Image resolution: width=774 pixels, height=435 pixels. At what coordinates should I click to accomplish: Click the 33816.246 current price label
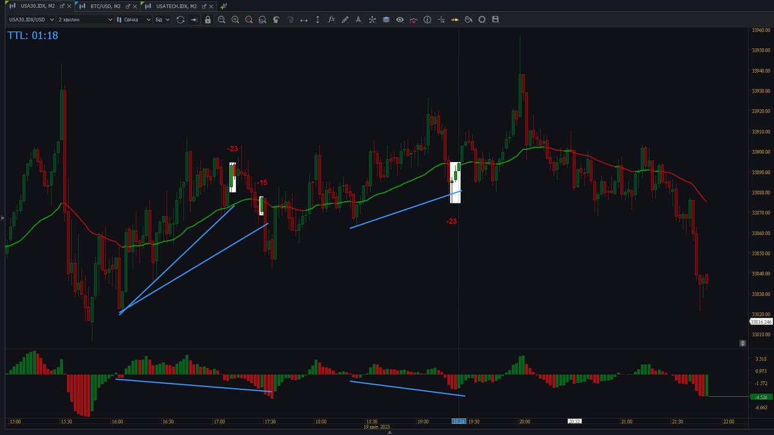click(x=761, y=322)
